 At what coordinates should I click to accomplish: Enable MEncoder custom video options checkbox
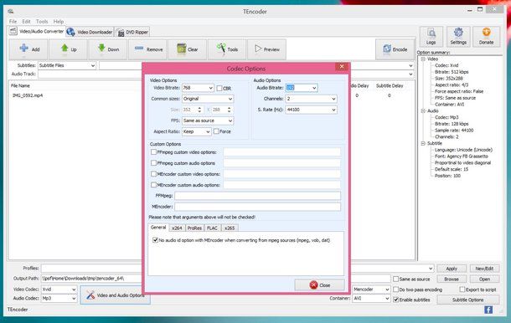[153, 174]
